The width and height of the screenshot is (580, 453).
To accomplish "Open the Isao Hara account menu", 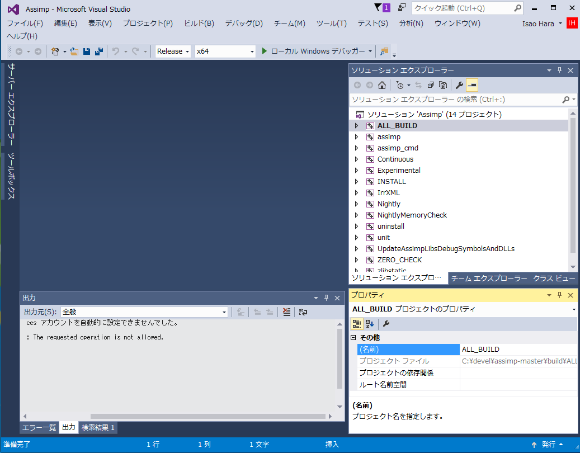I will 542,23.
